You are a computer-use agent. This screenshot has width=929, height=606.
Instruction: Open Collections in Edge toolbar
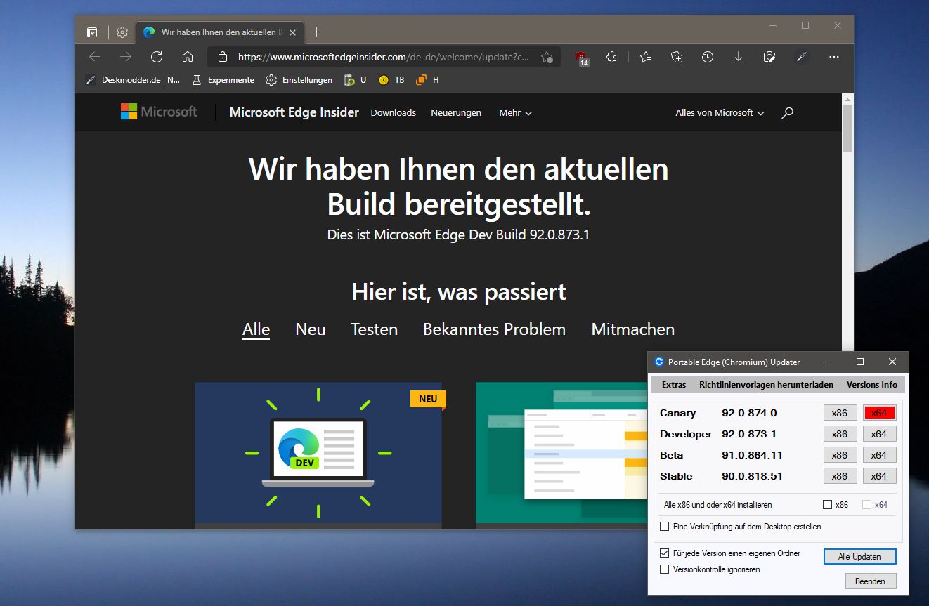[677, 57]
